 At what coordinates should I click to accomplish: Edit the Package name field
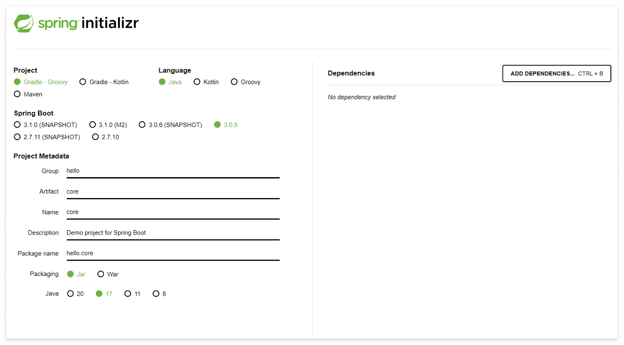173,254
